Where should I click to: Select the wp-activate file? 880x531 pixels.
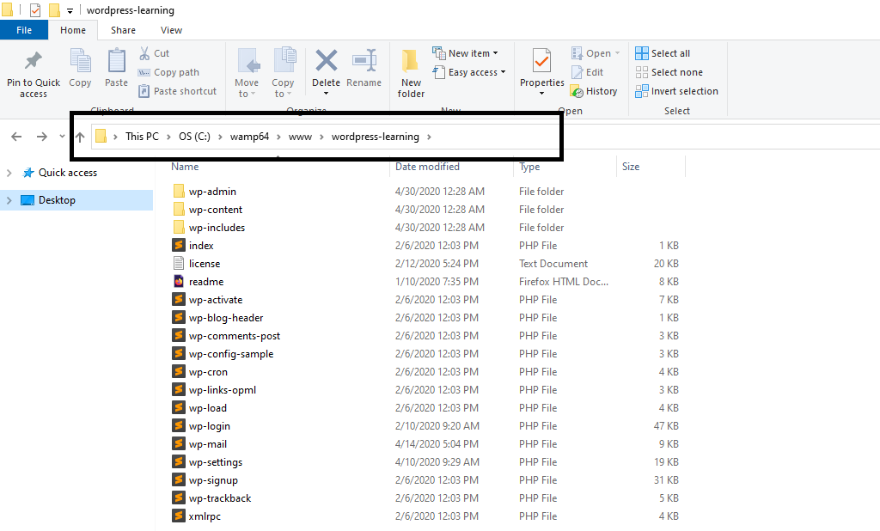216,300
